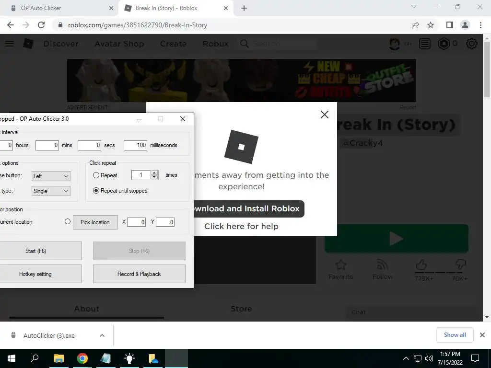Share this page icon
Image resolution: width=491 pixels, height=368 pixels.
pyautogui.click(x=415, y=25)
